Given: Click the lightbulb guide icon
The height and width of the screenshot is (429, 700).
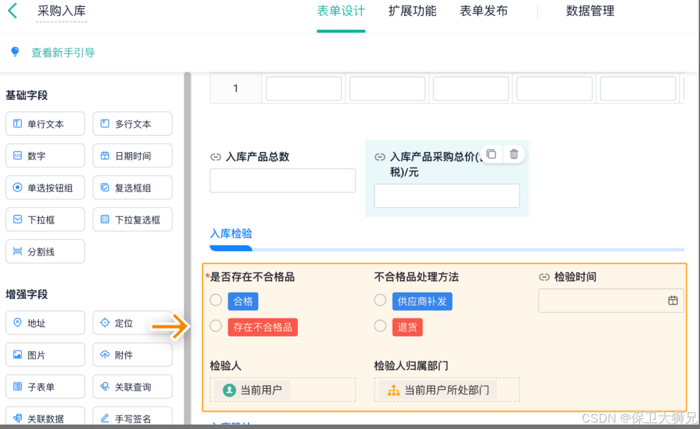Looking at the screenshot, I should pos(15,52).
